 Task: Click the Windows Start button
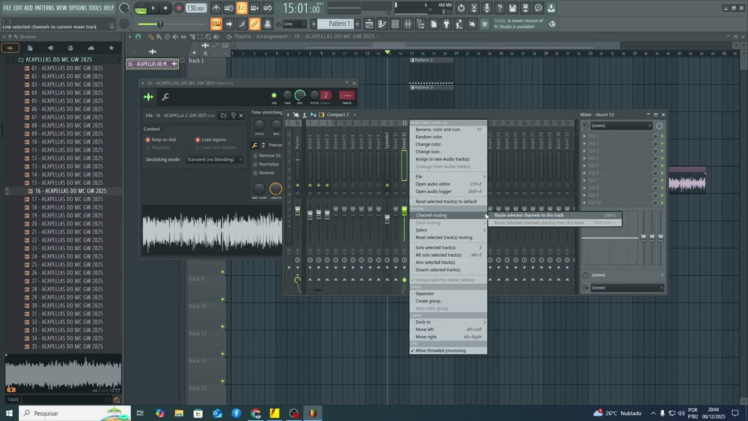pos(9,413)
